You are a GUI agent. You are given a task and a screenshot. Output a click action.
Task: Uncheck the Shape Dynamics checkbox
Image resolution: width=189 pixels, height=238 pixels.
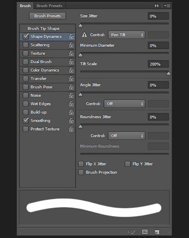(x=26, y=37)
